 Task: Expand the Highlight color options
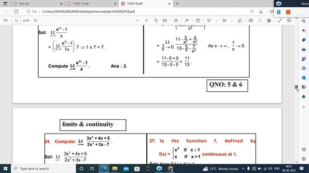pyautogui.click(x=232, y=20)
